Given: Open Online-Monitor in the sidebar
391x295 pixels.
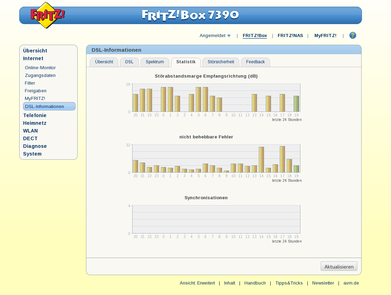Looking at the screenshot, I should click(40, 67).
